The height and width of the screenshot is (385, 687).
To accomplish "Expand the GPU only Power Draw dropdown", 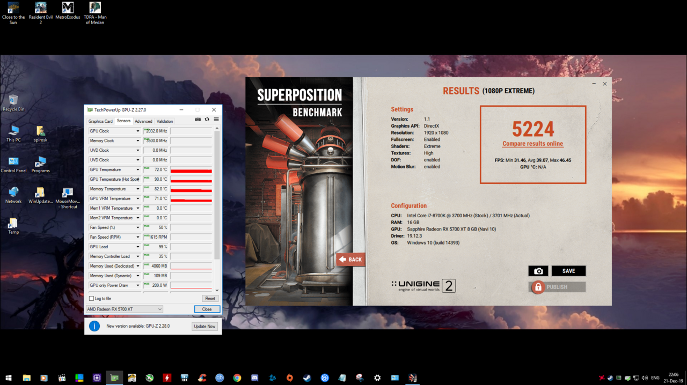I will click(137, 285).
